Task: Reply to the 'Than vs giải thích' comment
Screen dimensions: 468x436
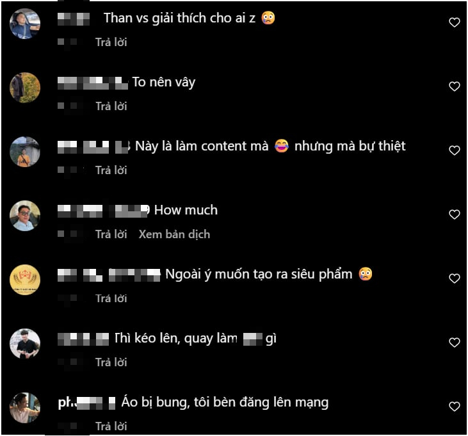Action: pos(111,42)
